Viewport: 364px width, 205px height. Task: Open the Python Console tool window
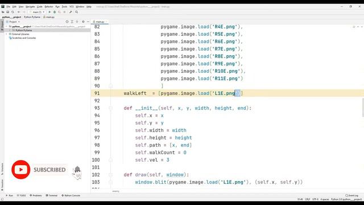point(71,195)
